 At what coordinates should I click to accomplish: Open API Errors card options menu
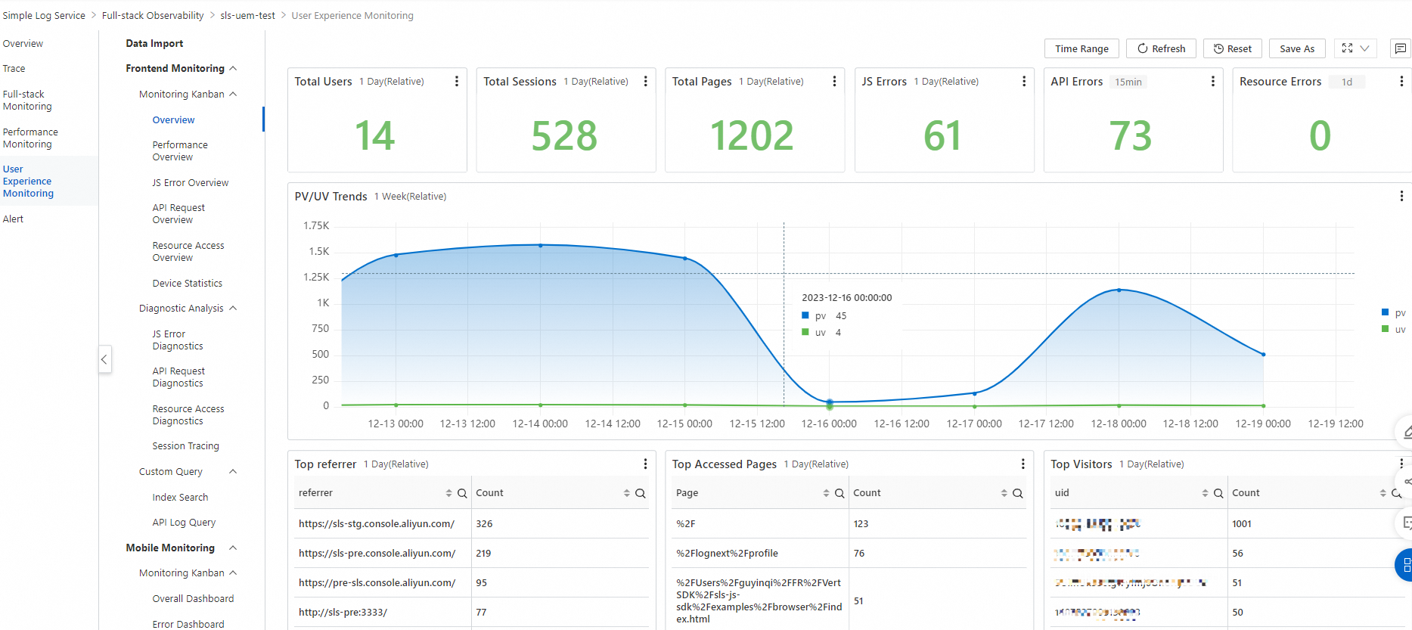(1213, 81)
